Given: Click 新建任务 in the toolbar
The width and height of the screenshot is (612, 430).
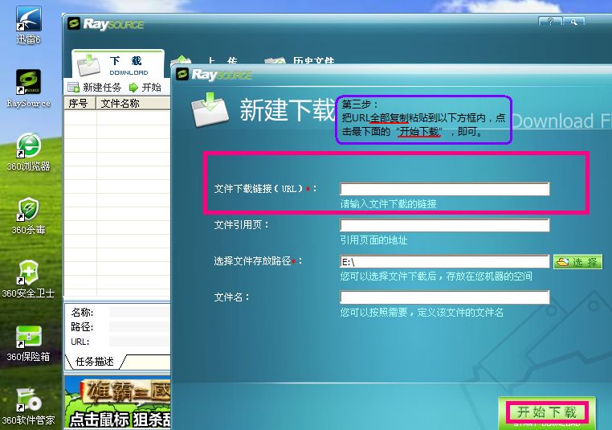Looking at the screenshot, I should 95,87.
